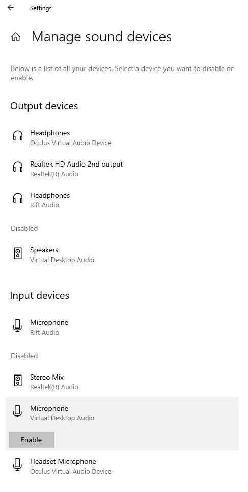
Task: Click speaker icon for disabled Speakers device
Action: [x=18, y=253]
